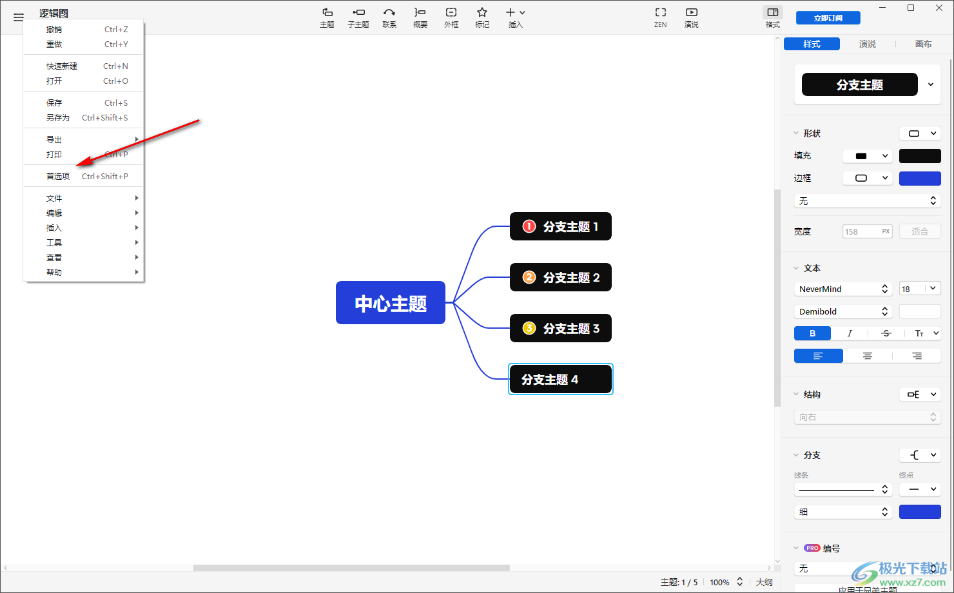Screen dimensions: 954x593
Task: Open the shape (形状) style dropdown
Action: coord(920,133)
